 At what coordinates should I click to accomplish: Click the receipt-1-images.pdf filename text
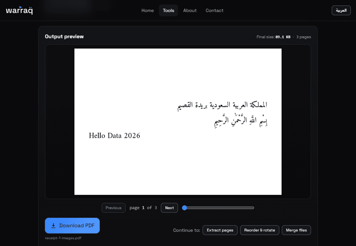[63, 238]
